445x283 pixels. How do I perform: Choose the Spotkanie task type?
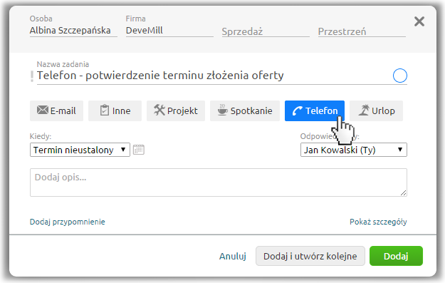245,110
